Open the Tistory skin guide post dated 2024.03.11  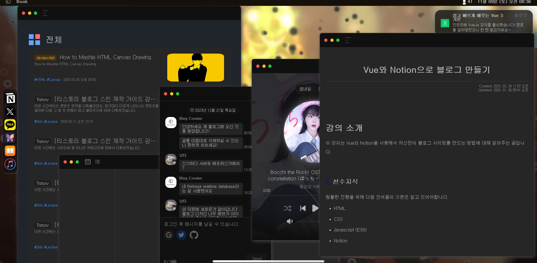coord(105,99)
